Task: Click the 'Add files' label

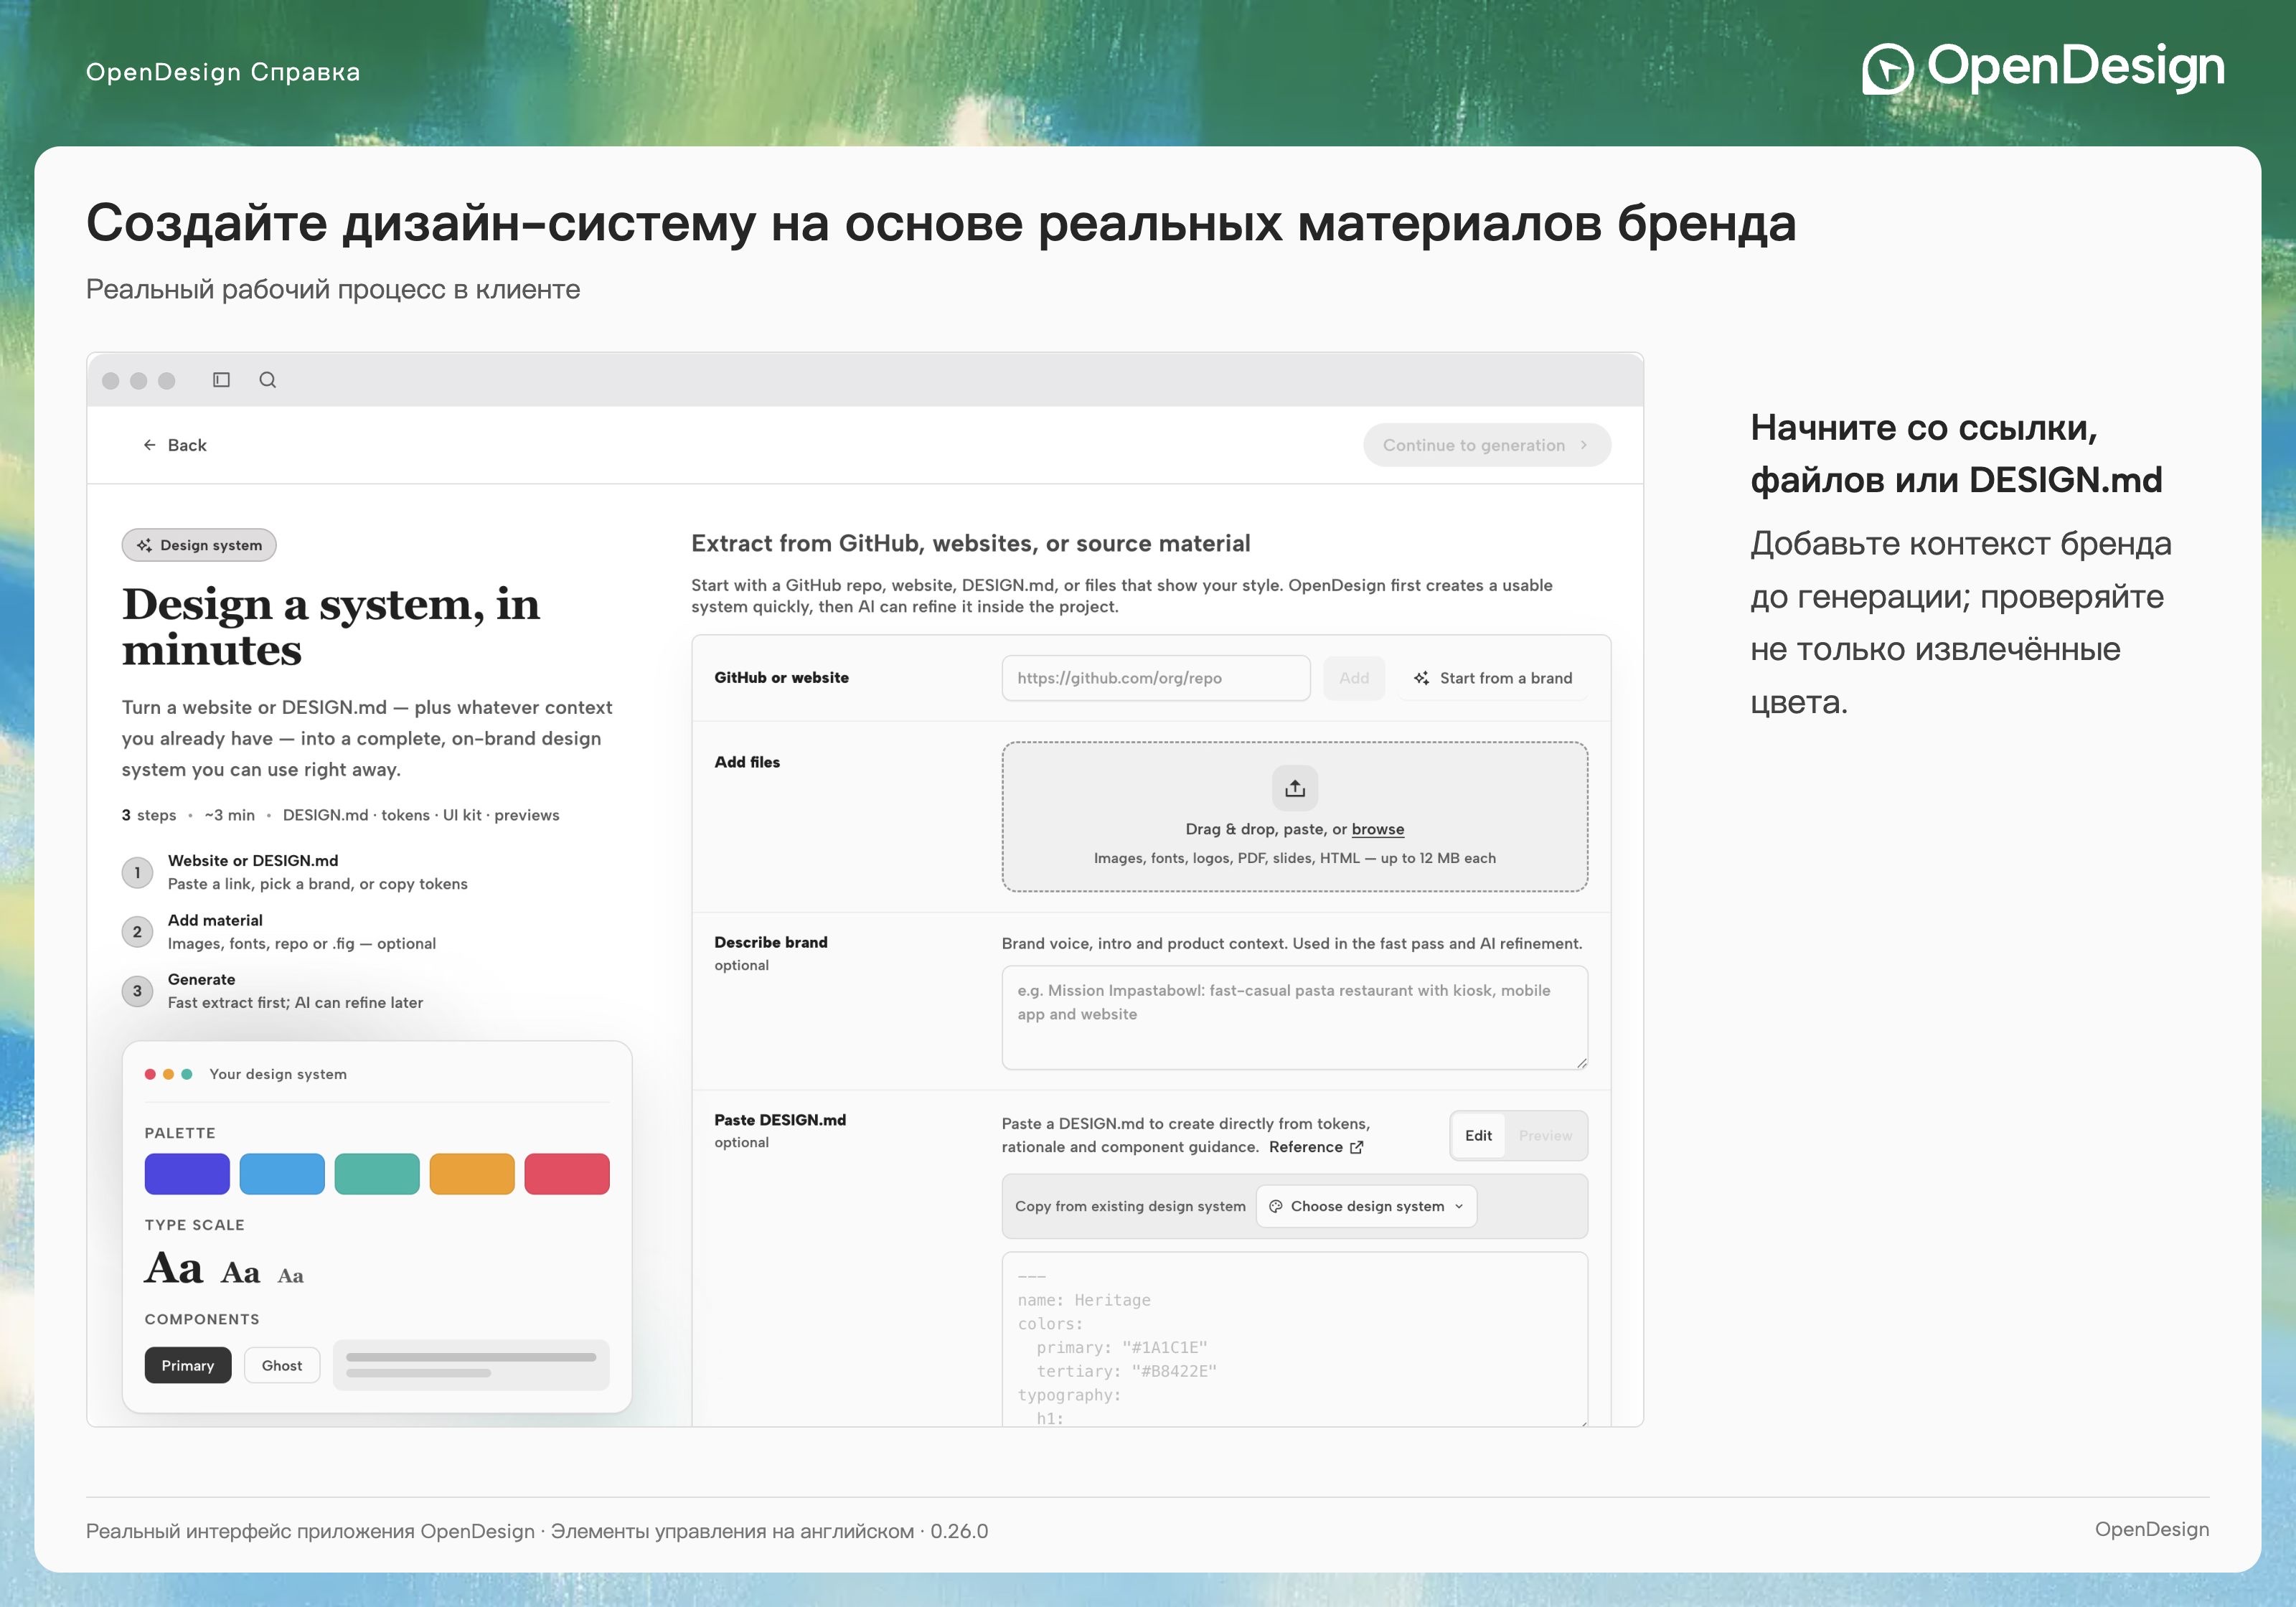Action: 747,762
